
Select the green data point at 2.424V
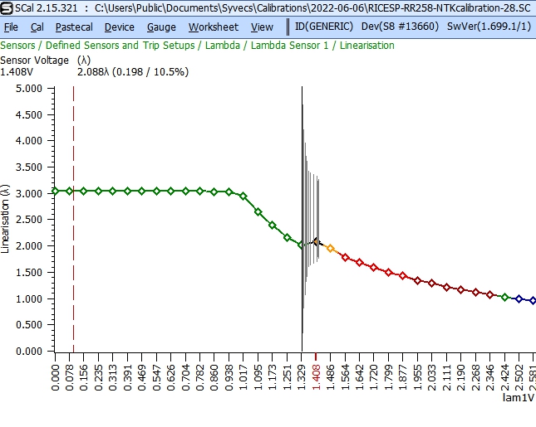[505, 298]
